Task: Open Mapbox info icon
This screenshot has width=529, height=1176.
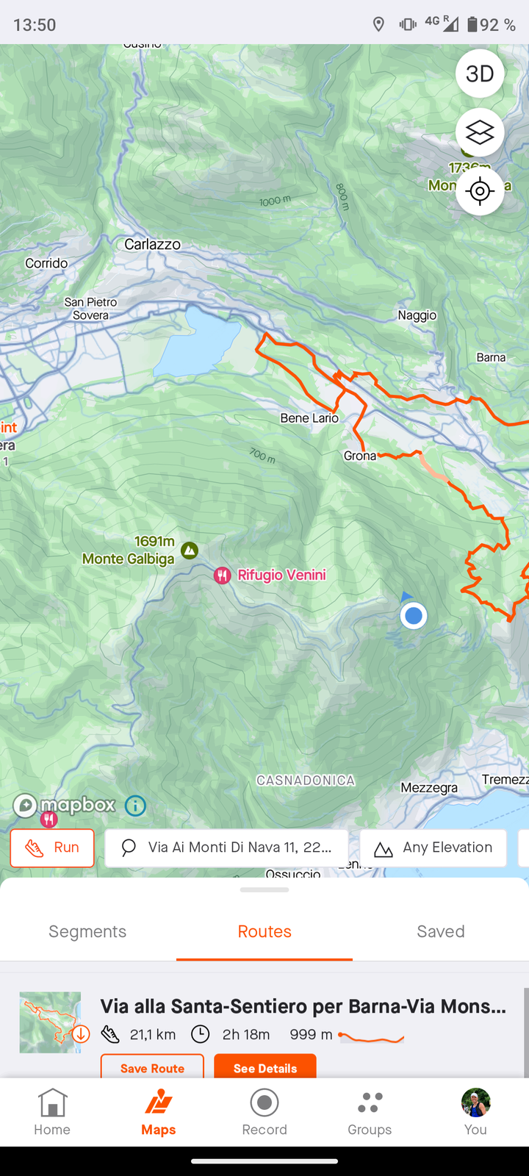Action: pyautogui.click(x=135, y=806)
